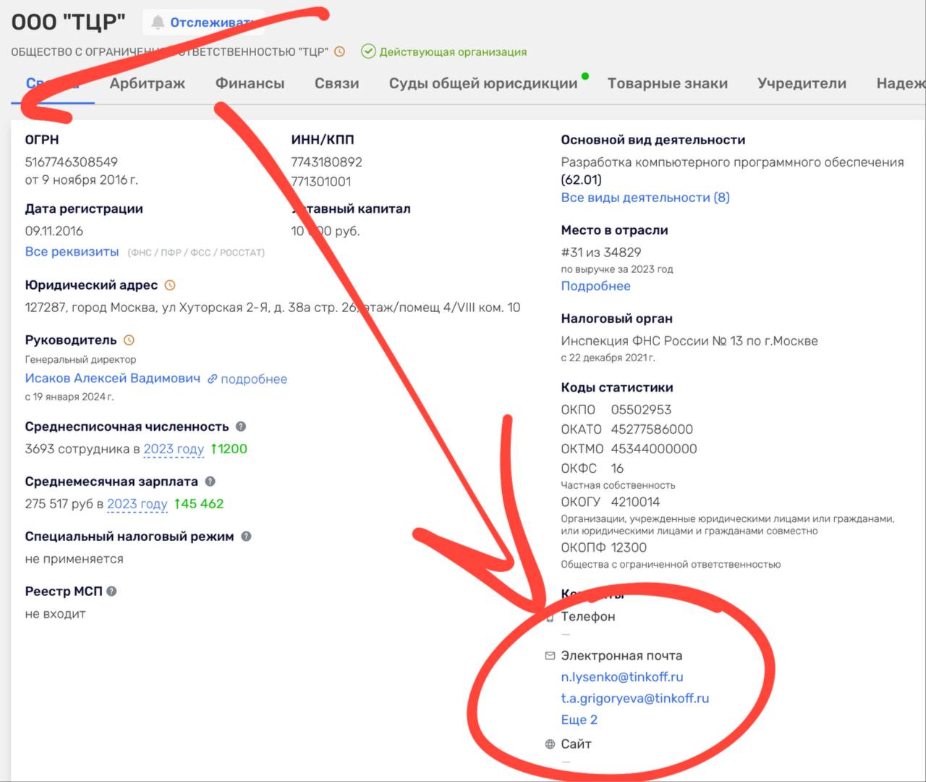The width and height of the screenshot is (926, 782).
Task: Open director Исаков Алексей Вадимович profile
Action: [x=112, y=378]
